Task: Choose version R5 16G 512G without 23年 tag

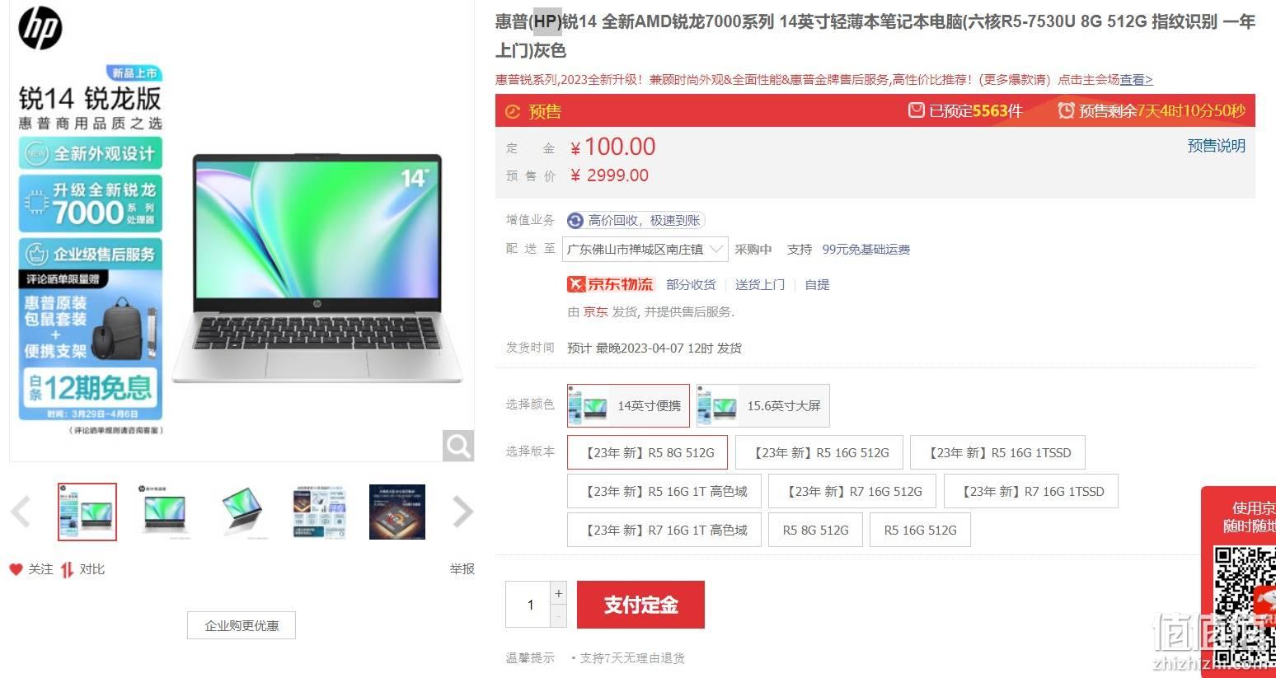Action: pos(920,530)
